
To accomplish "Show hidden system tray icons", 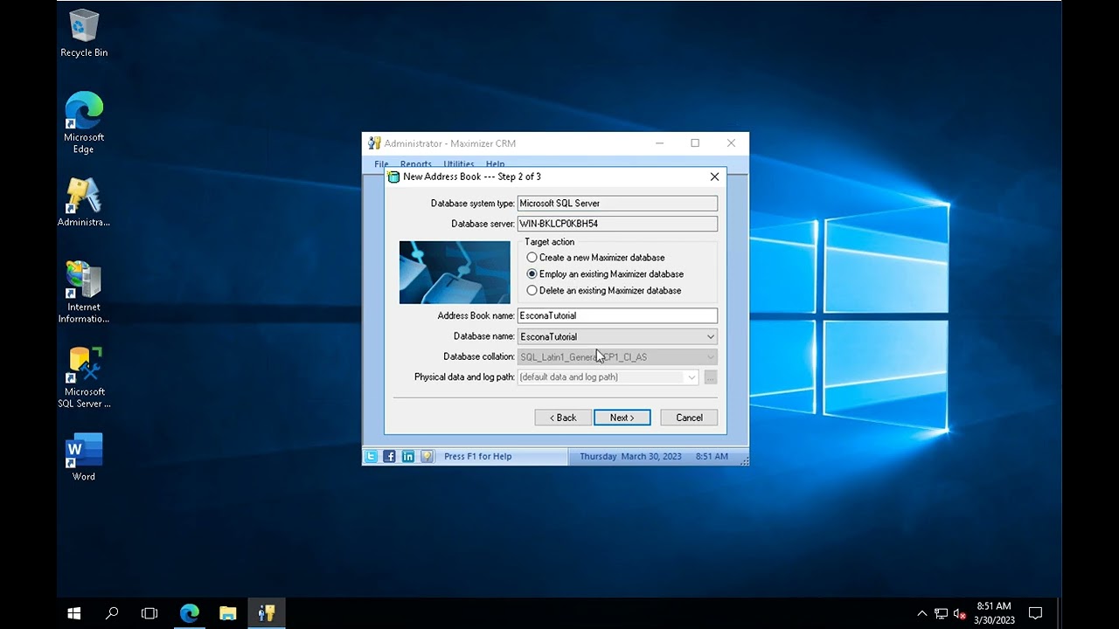I will [921, 613].
